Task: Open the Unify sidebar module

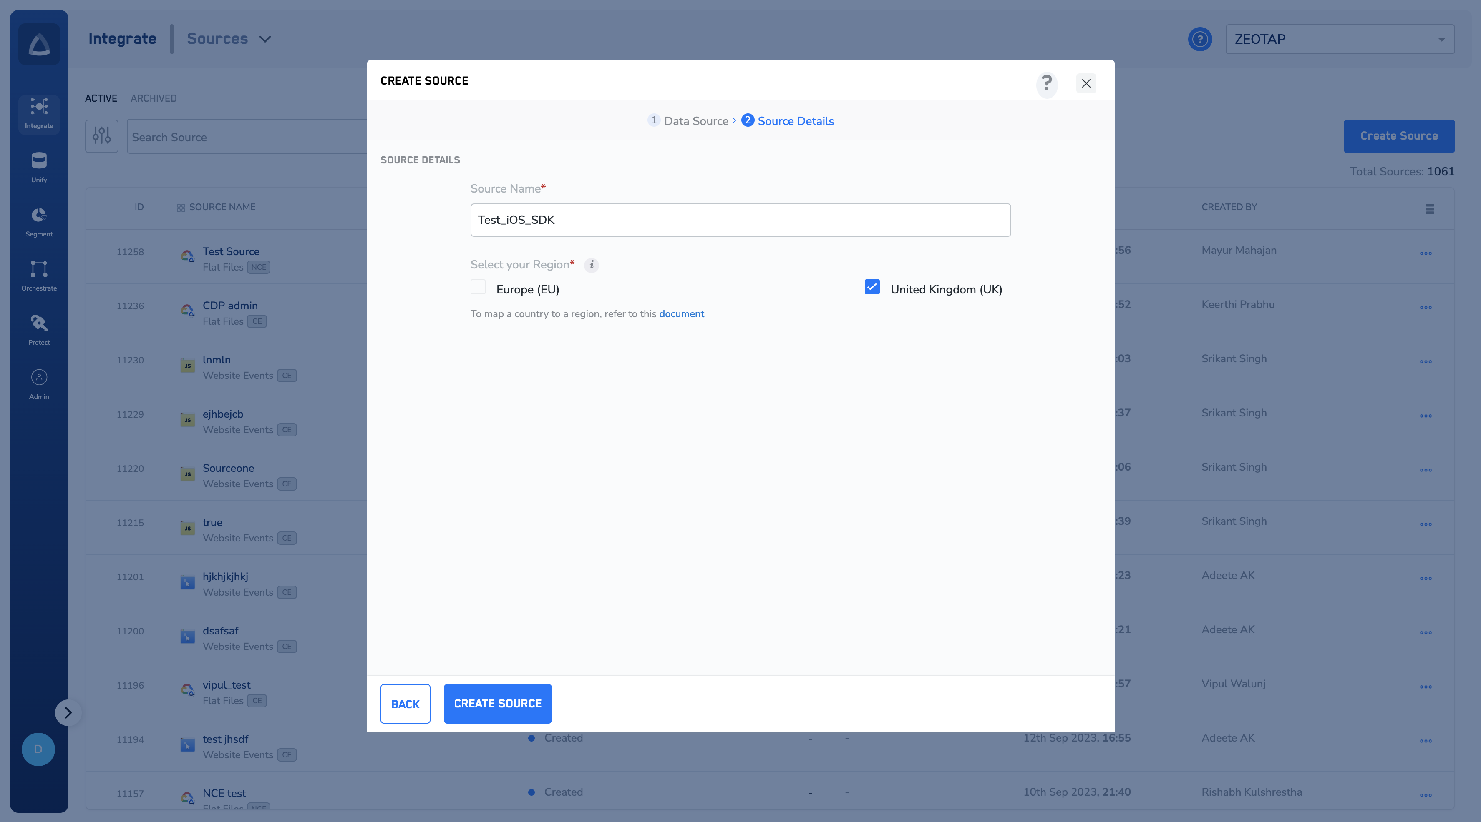Action: (x=39, y=168)
